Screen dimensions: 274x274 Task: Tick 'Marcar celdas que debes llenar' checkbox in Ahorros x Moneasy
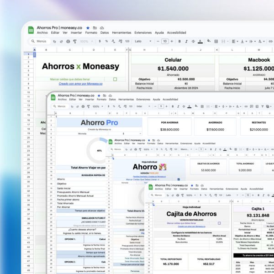point(115,79)
